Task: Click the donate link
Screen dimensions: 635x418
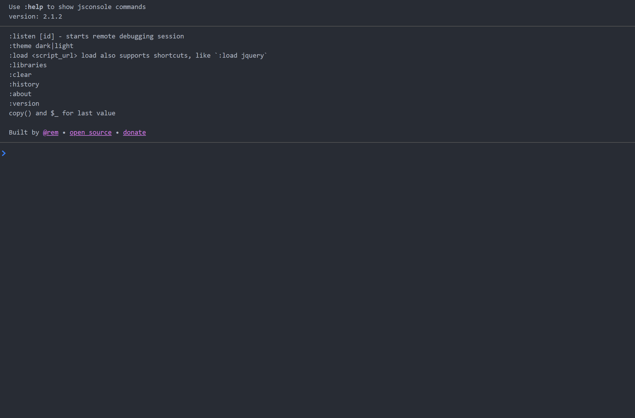Action: (x=134, y=132)
